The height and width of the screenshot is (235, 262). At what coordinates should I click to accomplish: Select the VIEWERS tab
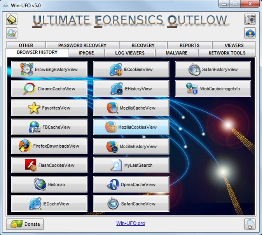click(234, 45)
